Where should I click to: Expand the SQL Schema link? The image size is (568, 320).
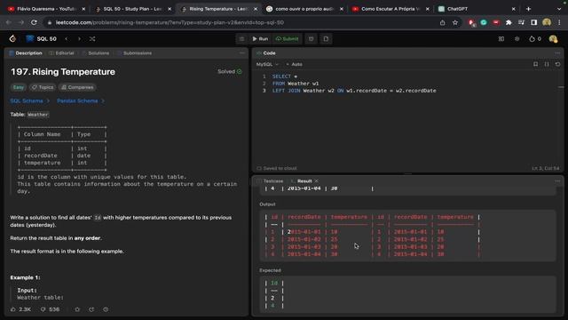click(x=29, y=100)
